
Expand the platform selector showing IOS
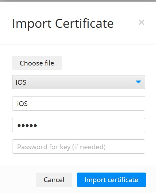pyautogui.click(x=78, y=82)
